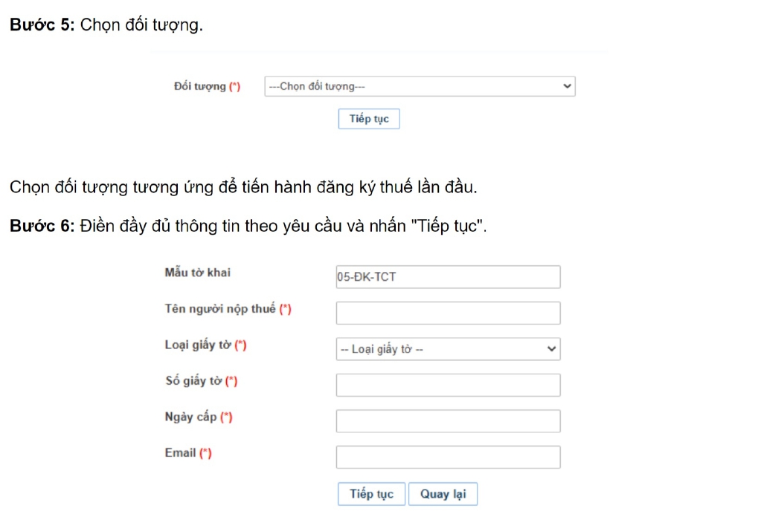Click Tiếp tục next to Quay lại
Image resolution: width=758 pixels, height=520 pixels.
coord(371,494)
